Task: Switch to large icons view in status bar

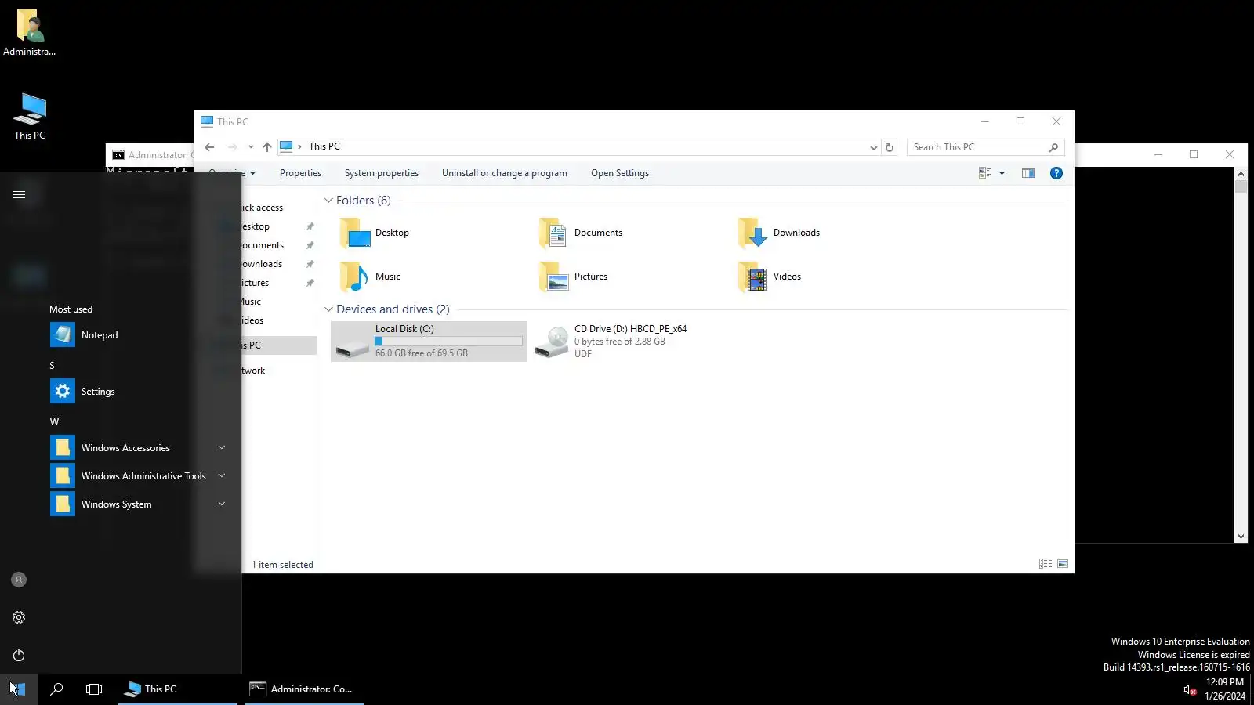Action: point(1063,564)
